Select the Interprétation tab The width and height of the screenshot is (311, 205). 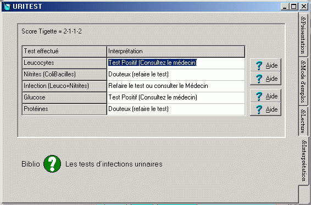click(304, 160)
